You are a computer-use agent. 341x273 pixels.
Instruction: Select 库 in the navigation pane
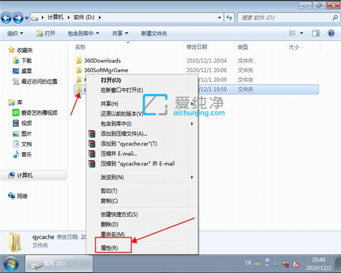(x=15, y=102)
